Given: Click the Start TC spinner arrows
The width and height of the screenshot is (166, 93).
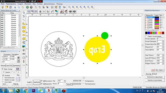Looking at the screenshot, I should [x=163, y=55].
